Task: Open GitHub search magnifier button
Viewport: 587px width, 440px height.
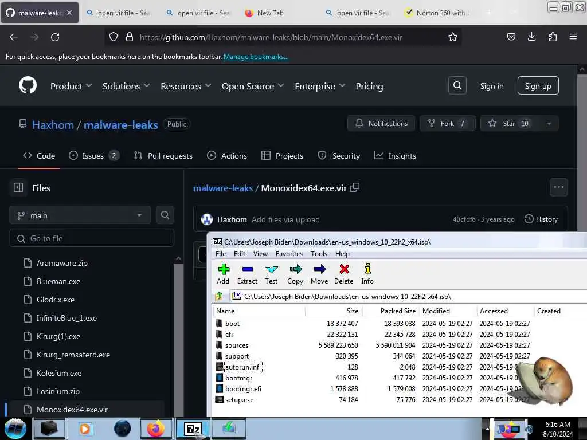Action: pos(457,86)
